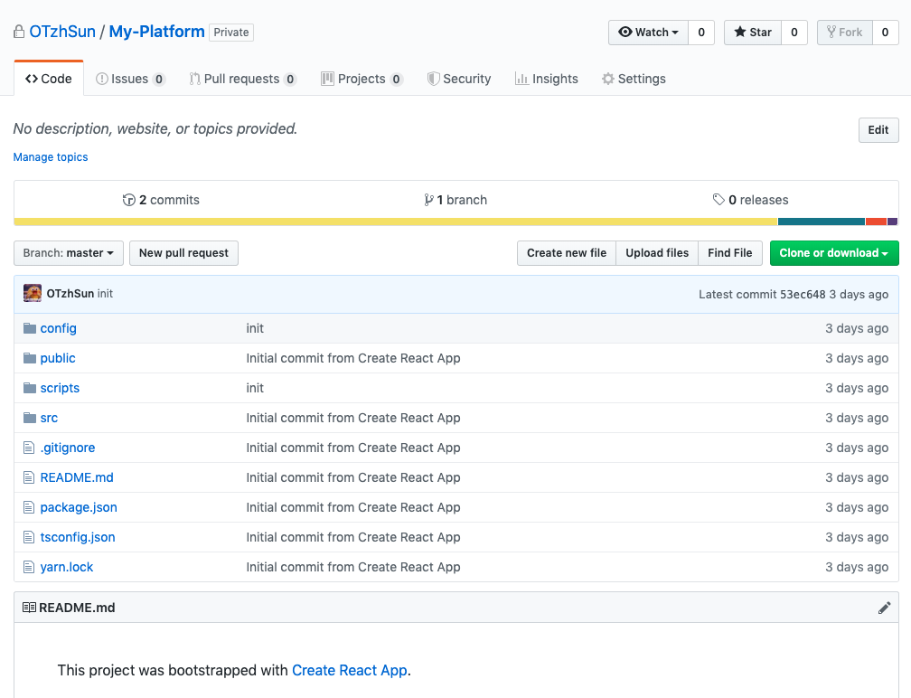Expand the Branch: master selector
The image size is (911, 698).
(x=69, y=253)
